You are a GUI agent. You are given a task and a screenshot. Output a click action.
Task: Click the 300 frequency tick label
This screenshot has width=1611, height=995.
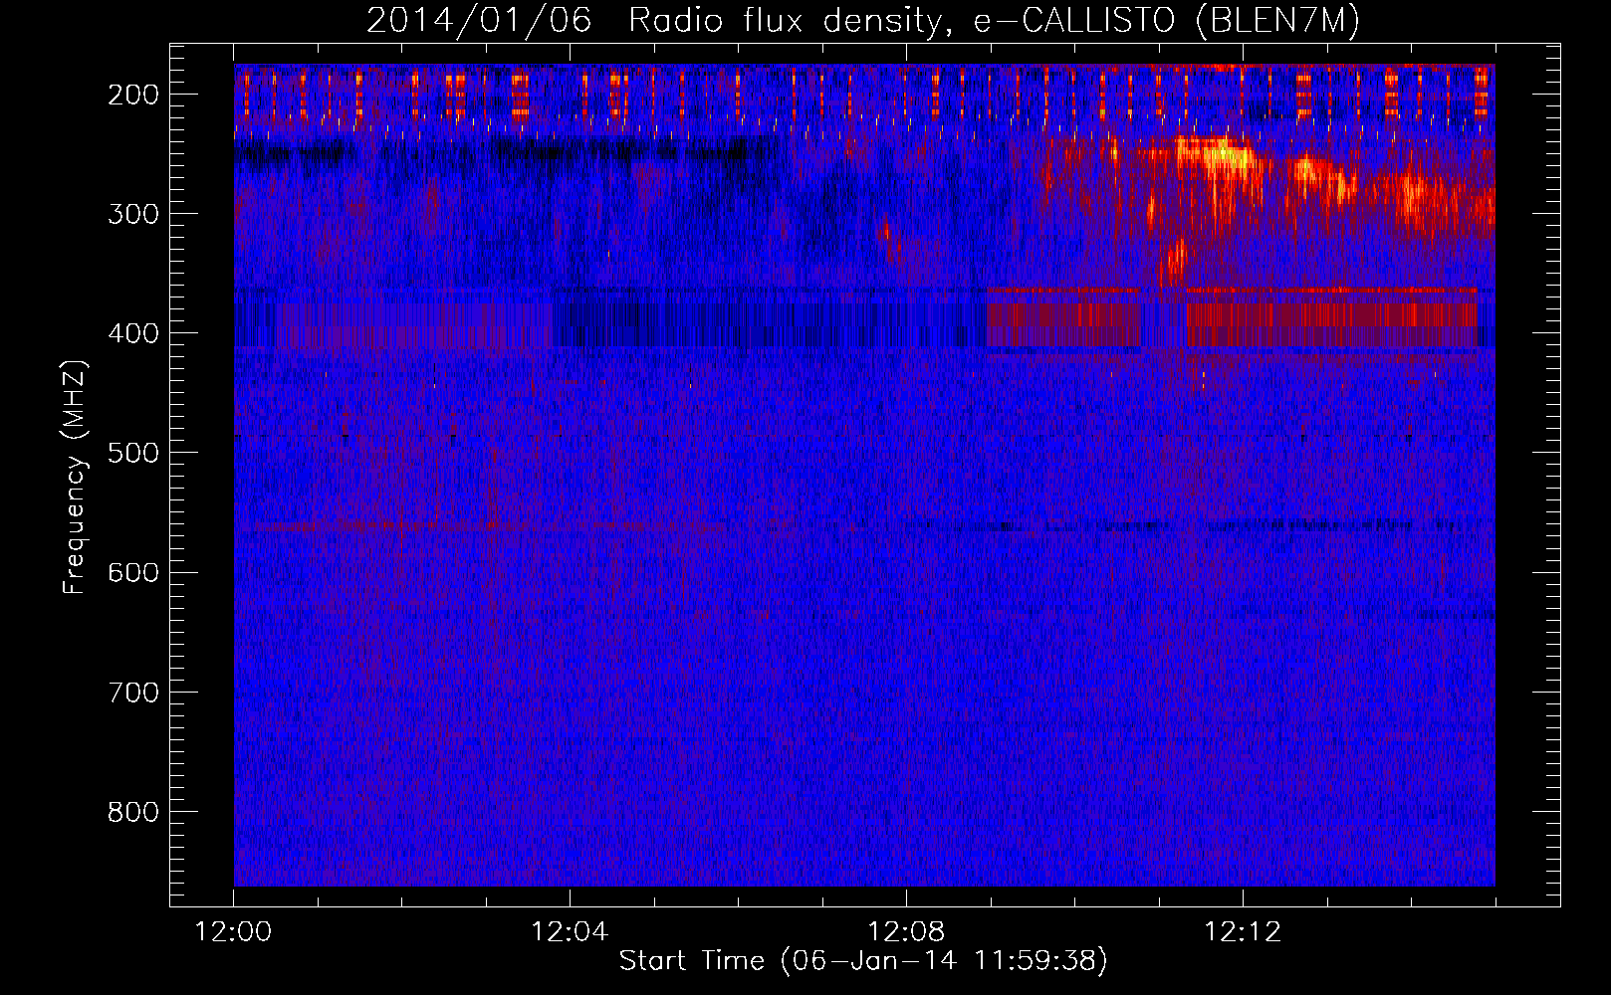click(x=133, y=214)
